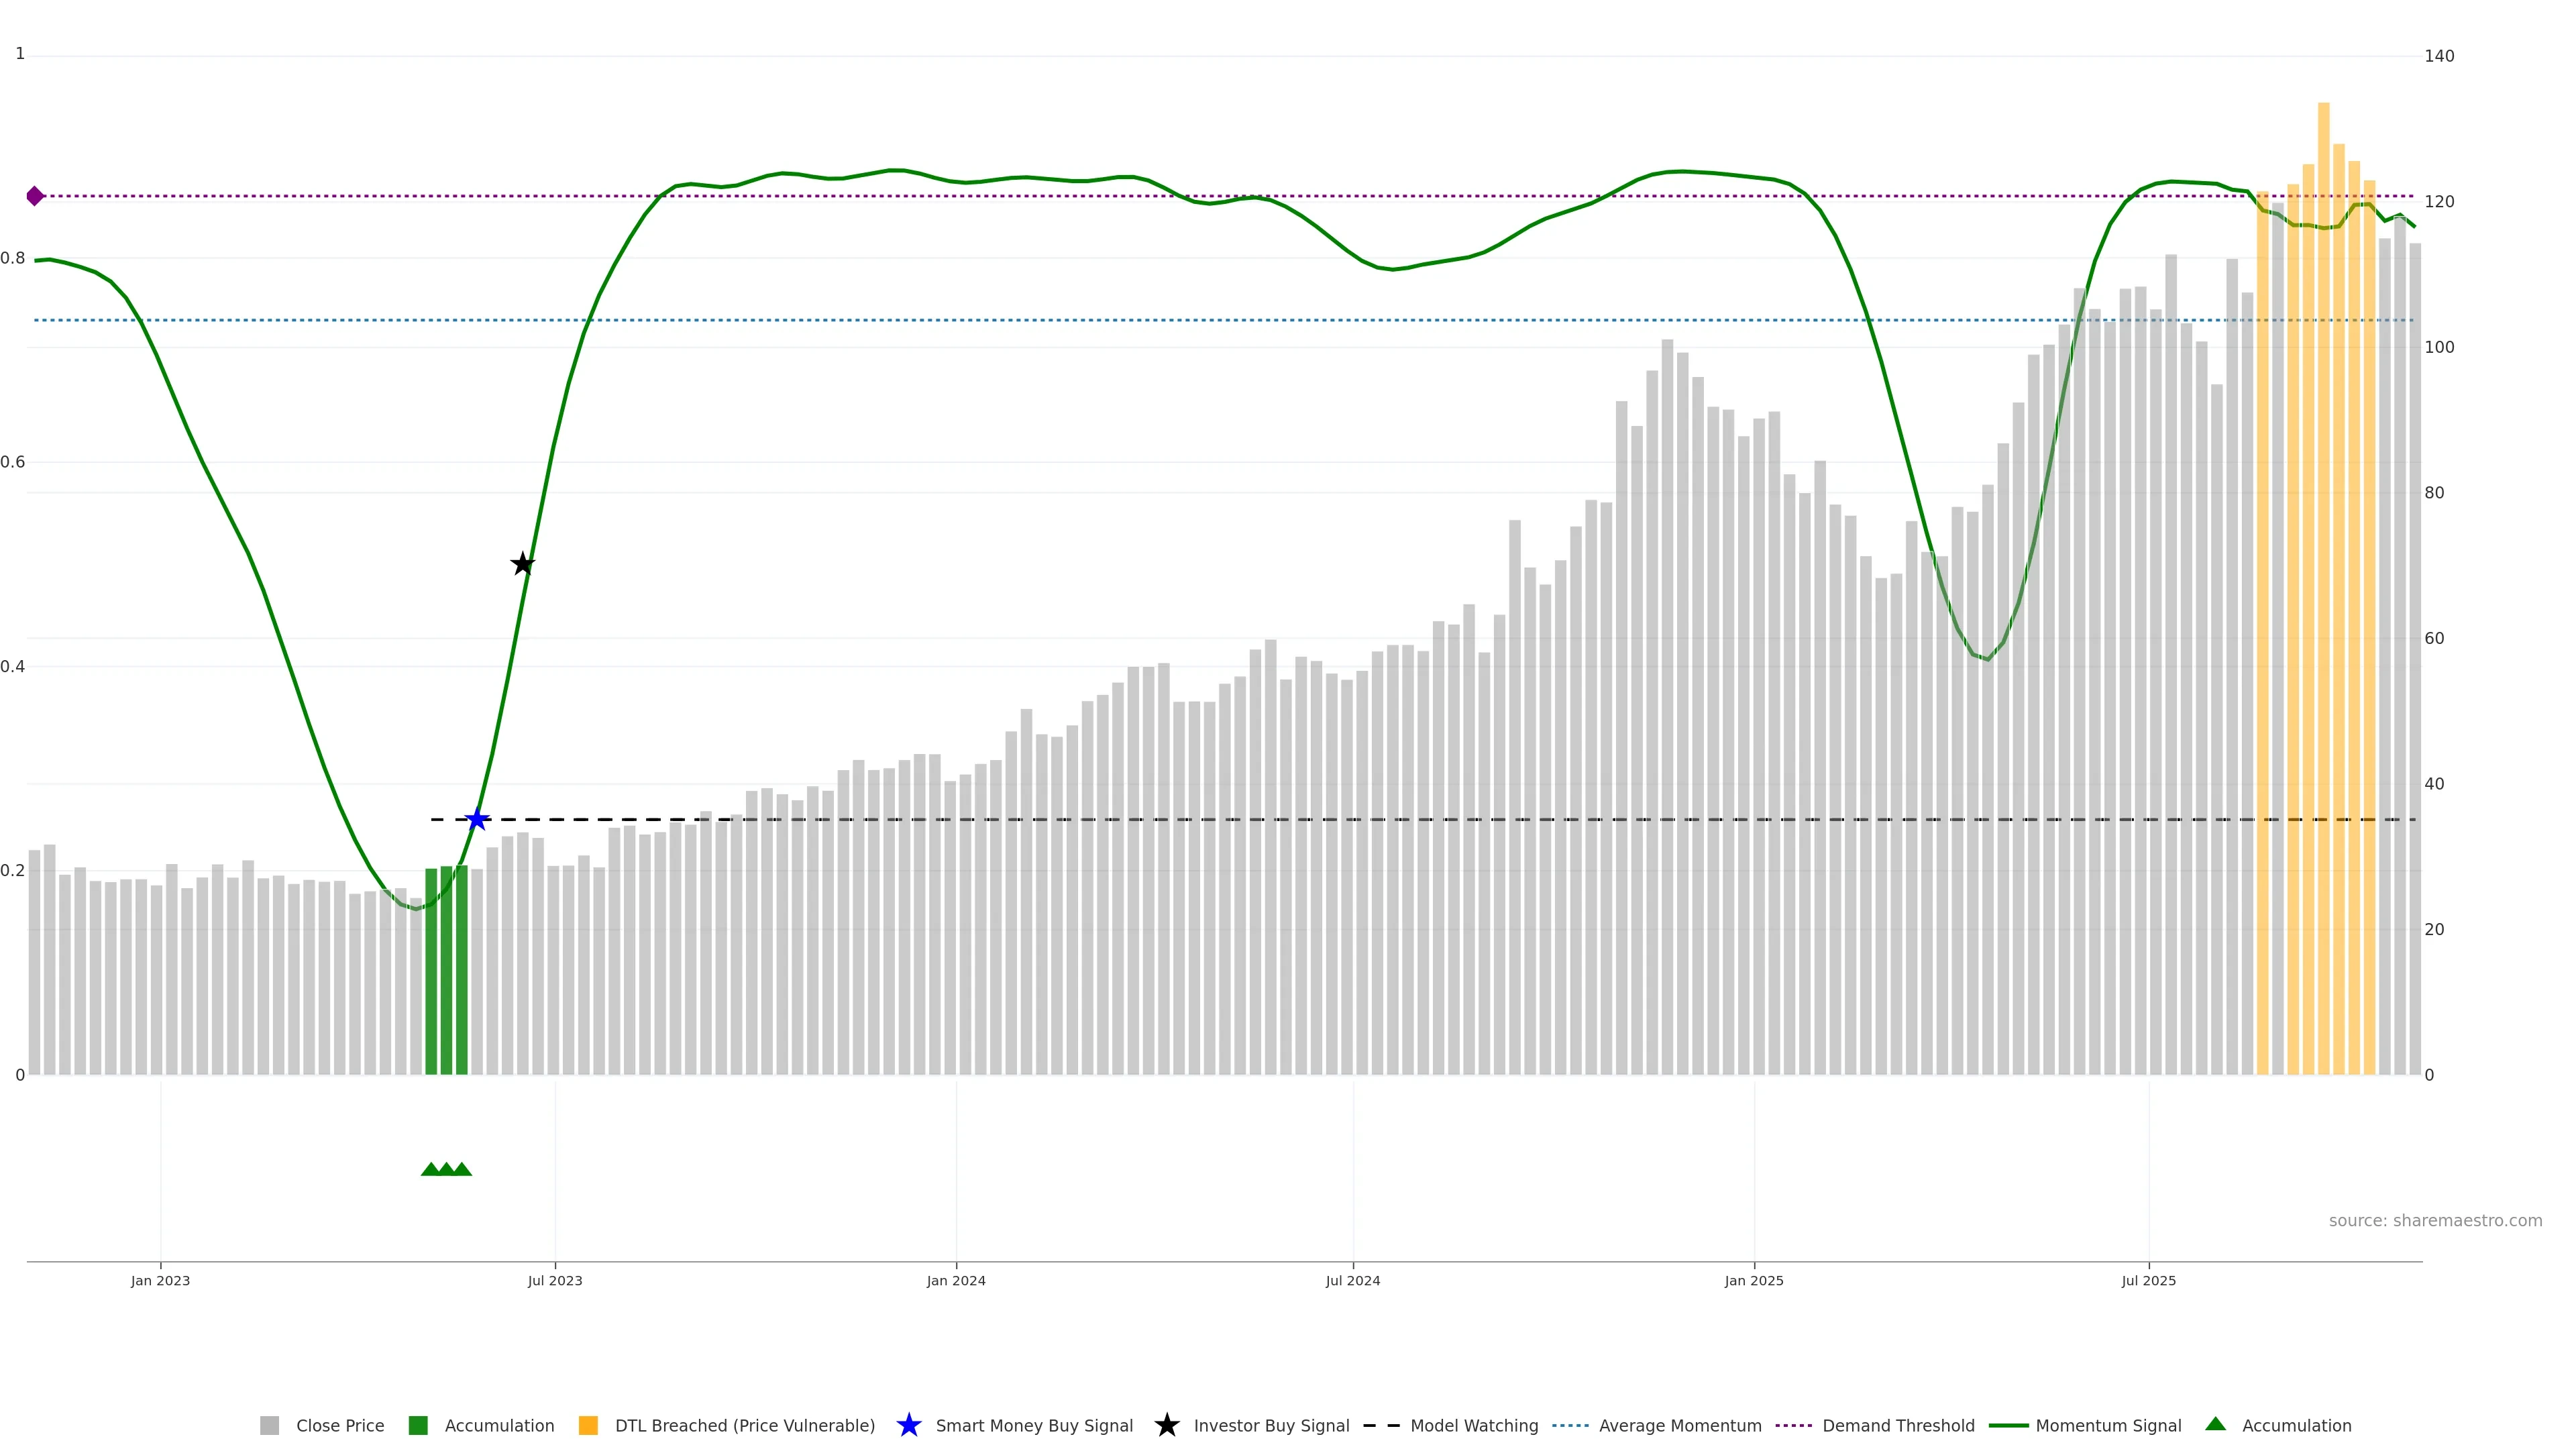The height and width of the screenshot is (1449, 2576).
Task: Click the orange DTL Breached legend swatch
Action: (x=588, y=1425)
